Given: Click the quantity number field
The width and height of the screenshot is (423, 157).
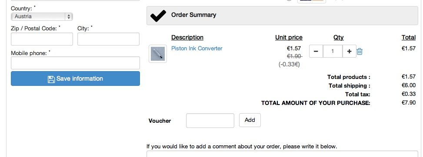Looking at the screenshot, I should [333, 51].
